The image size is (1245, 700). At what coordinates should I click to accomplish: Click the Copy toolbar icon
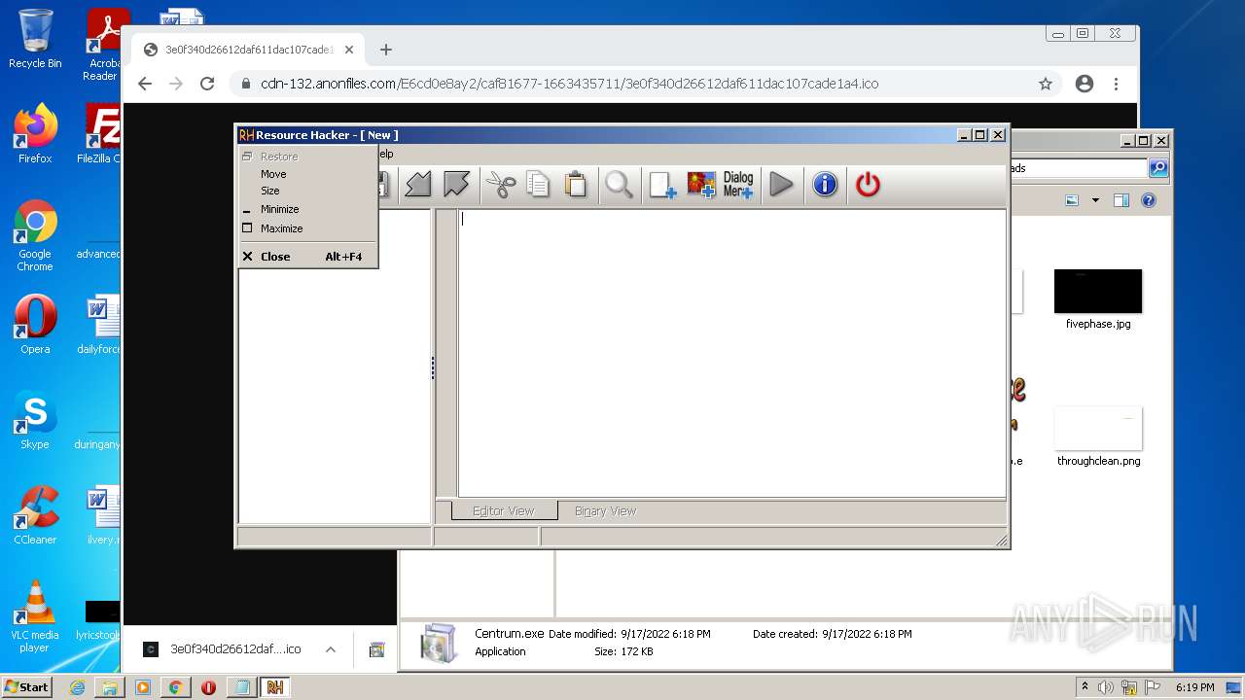[x=538, y=184]
